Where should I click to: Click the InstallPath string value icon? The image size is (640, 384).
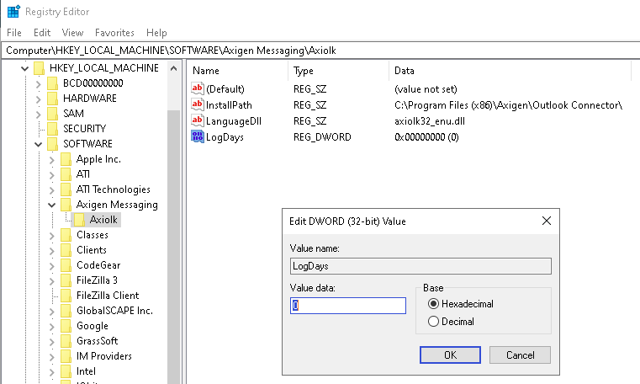(197, 104)
